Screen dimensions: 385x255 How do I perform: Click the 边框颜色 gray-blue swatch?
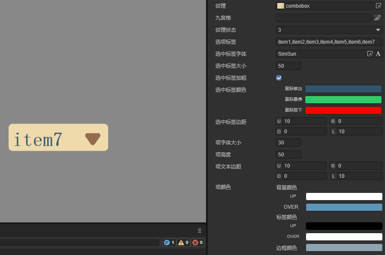[x=344, y=248]
